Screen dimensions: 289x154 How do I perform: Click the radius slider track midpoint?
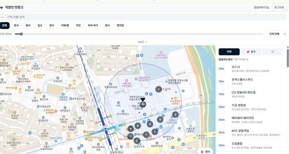coord(139,34)
